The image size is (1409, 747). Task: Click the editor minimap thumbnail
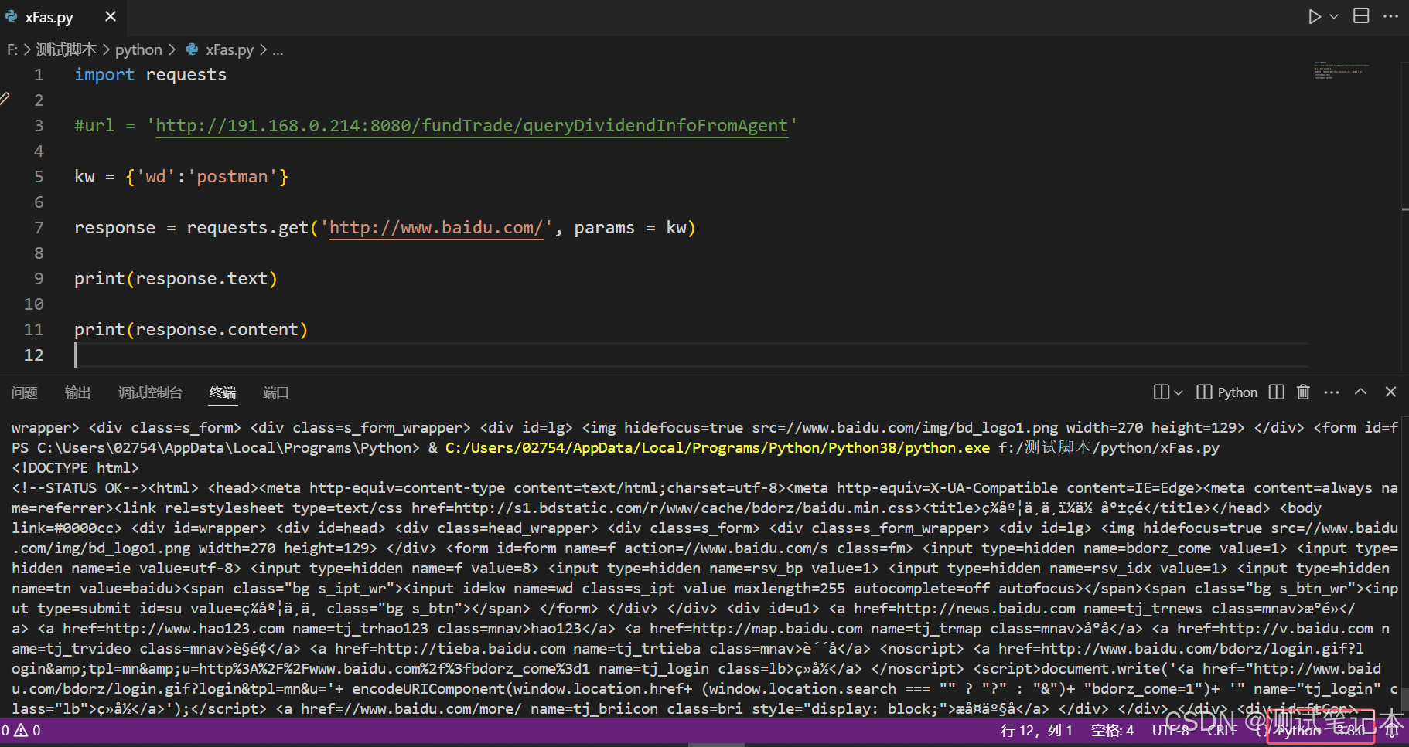tap(1342, 70)
